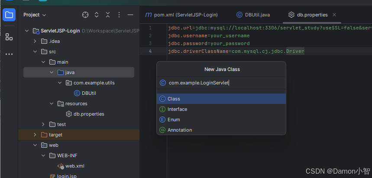Expand the target folder

35,135
